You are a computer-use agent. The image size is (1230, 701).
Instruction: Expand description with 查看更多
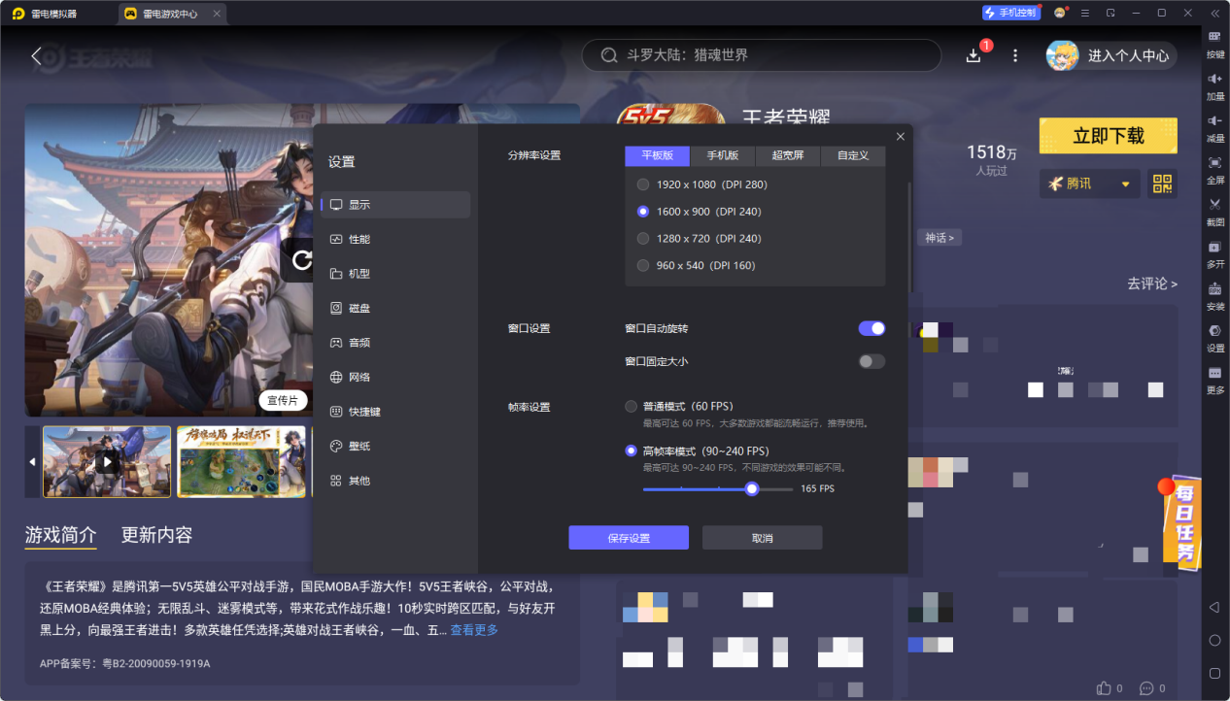[x=474, y=630]
